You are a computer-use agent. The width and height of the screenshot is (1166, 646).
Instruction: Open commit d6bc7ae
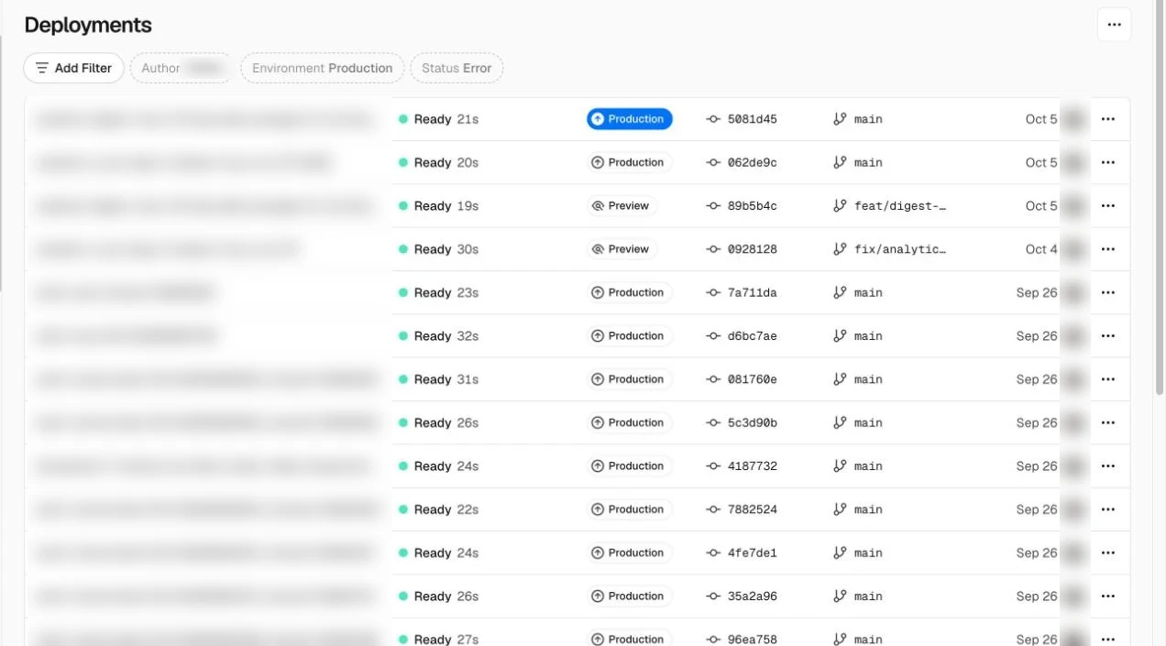click(752, 336)
